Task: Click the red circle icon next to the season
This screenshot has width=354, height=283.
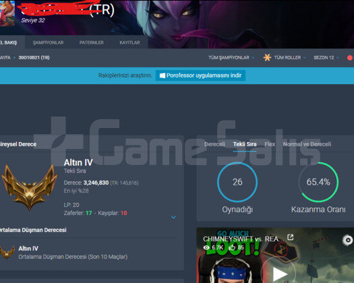Action: pos(350,58)
